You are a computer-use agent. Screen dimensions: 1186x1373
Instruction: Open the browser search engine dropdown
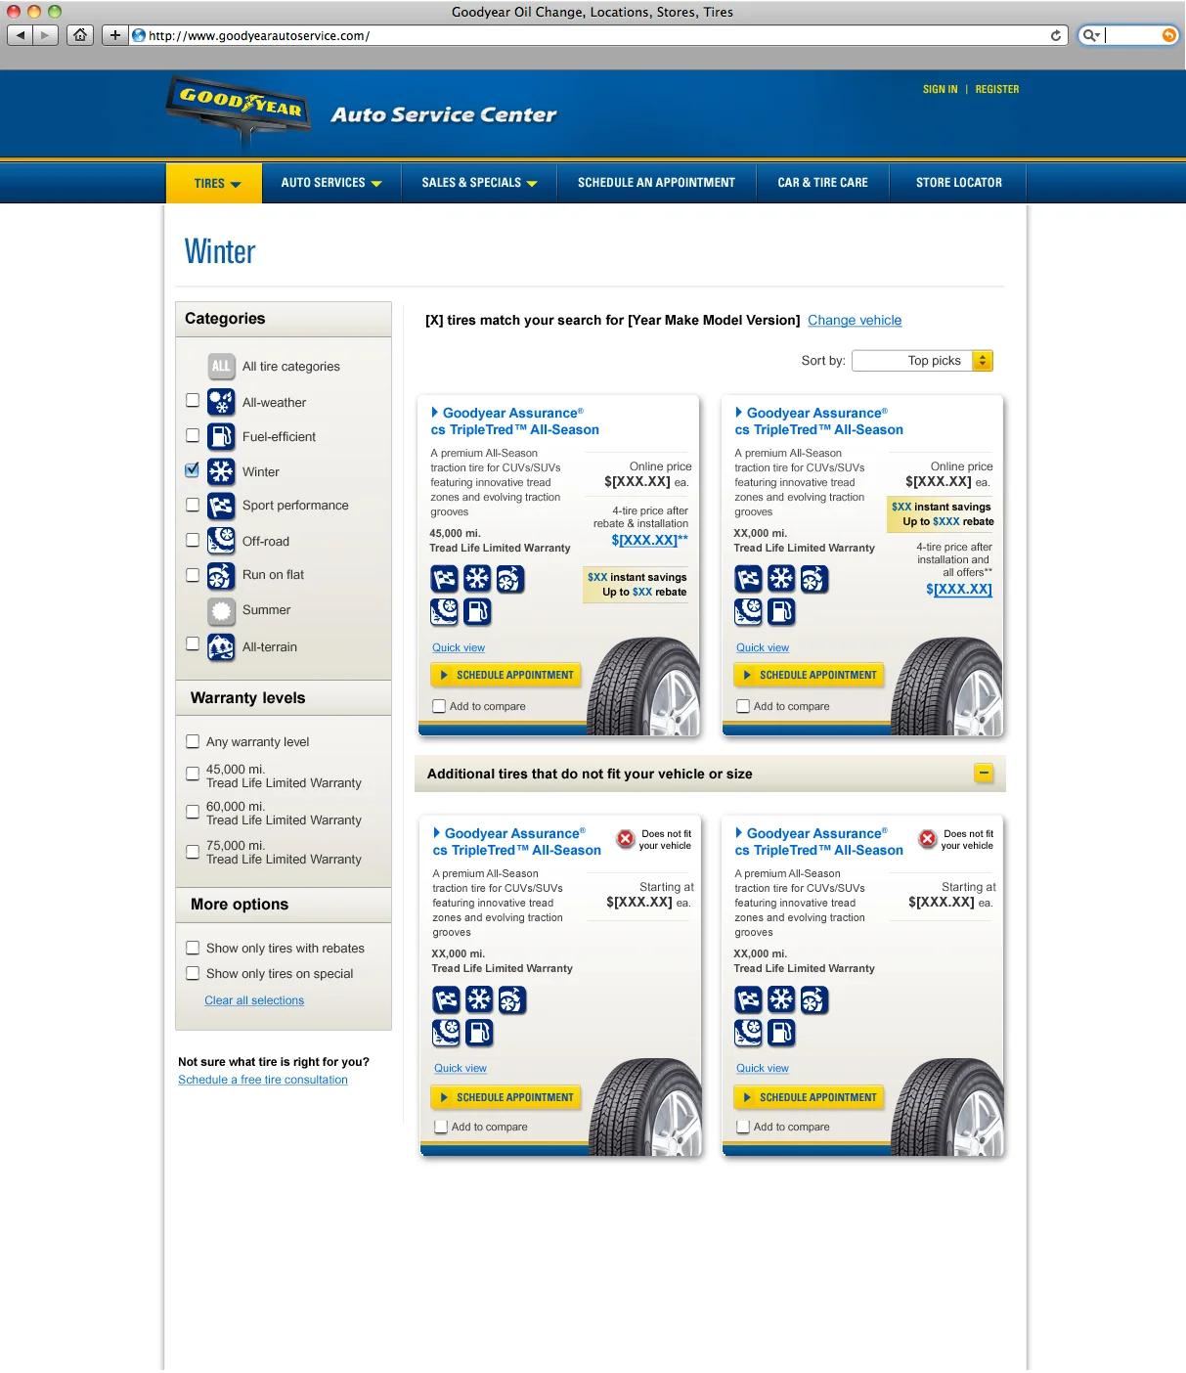click(1092, 35)
